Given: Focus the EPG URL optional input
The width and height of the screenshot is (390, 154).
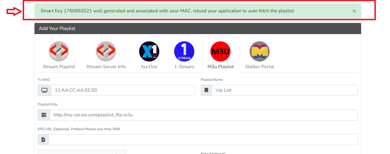Looking at the screenshot, I should pos(203,140).
